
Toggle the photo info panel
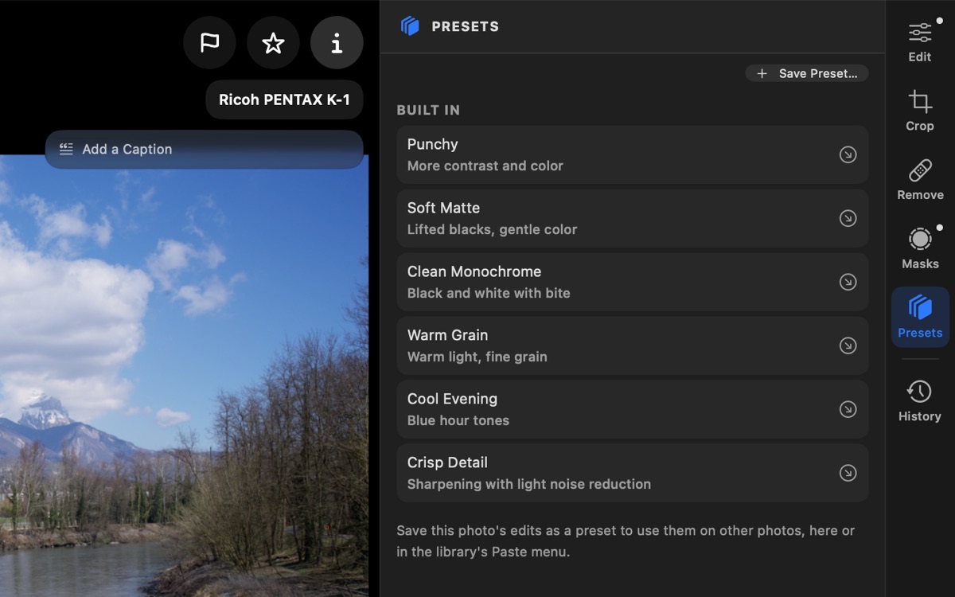pos(337,43)
